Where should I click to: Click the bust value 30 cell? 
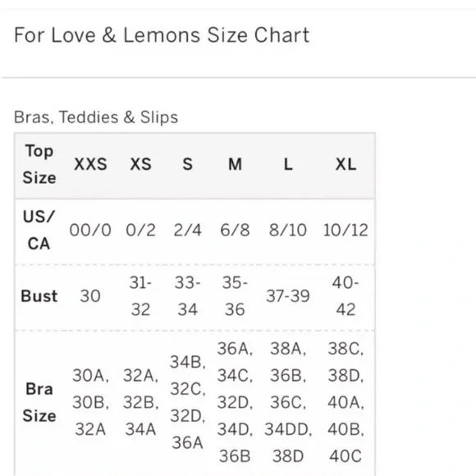[90, 296]
